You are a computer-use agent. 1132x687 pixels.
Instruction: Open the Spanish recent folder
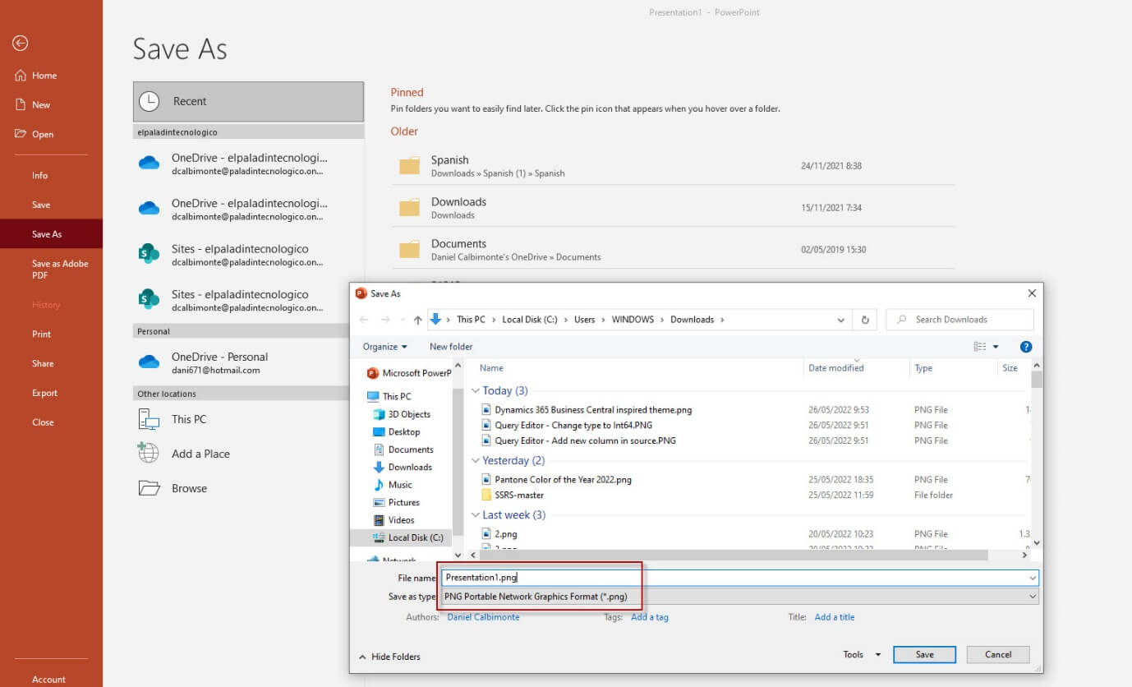pos(673,166)
